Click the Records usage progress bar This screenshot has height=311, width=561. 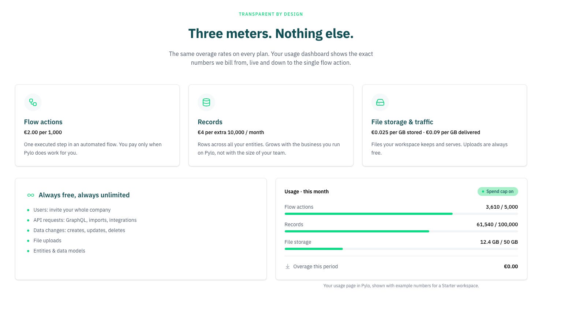click(401, 231)
